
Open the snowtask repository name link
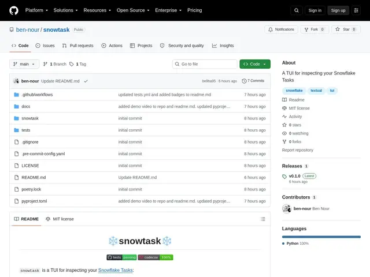pyautogui.click(x=57, y=29)
